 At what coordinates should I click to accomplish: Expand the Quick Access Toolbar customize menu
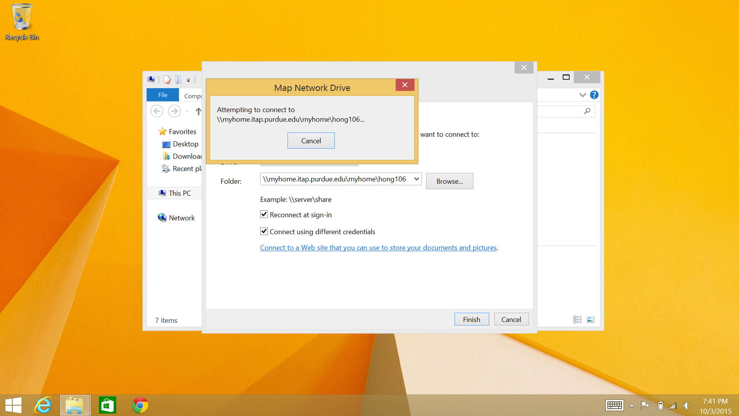point(188,80)
